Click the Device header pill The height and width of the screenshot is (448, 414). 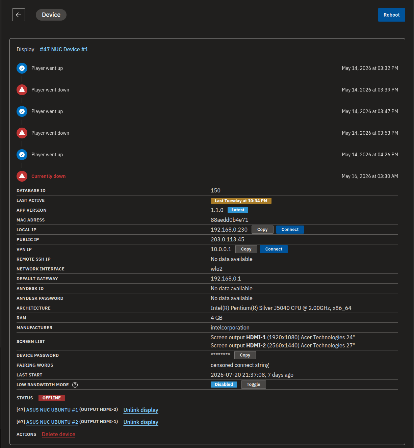[x=51, y=15]
